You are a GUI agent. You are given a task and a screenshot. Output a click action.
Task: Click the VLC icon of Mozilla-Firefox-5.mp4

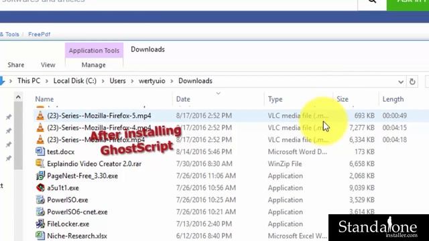coord(40,116)
